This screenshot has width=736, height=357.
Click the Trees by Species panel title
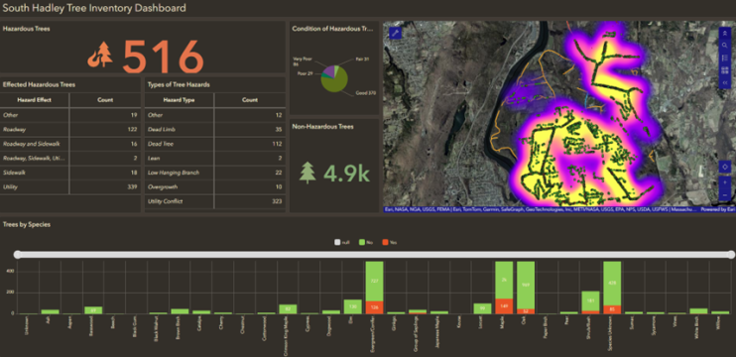(26, 224)
